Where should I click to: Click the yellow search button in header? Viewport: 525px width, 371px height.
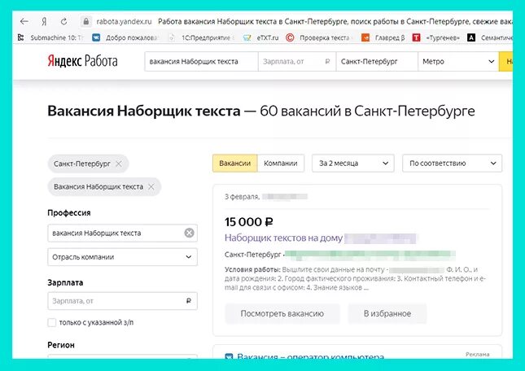505,62
